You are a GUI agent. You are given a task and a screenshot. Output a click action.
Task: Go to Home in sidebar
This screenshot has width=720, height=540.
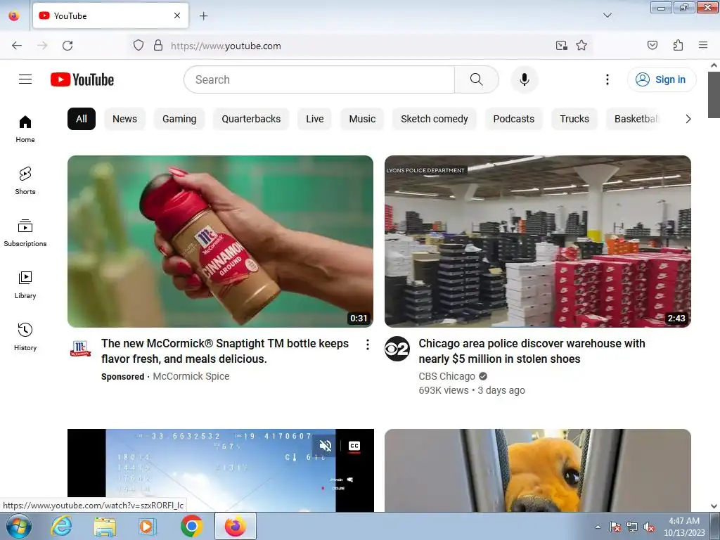[25, 129]
